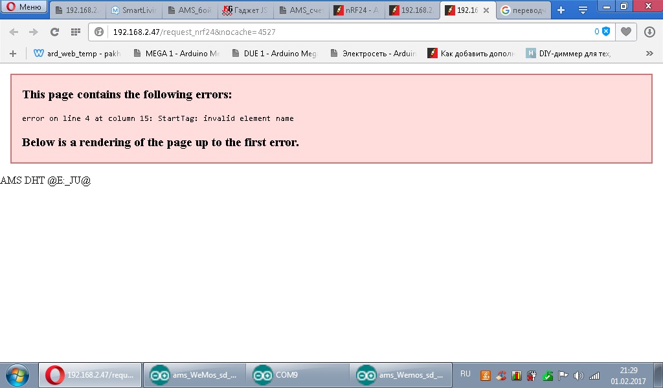This screenshot has height=388, width=663.
Task: Open ams_WeMos_sd Arduino taskbar window
Action: pyautogui.click(x=194, y=375)
